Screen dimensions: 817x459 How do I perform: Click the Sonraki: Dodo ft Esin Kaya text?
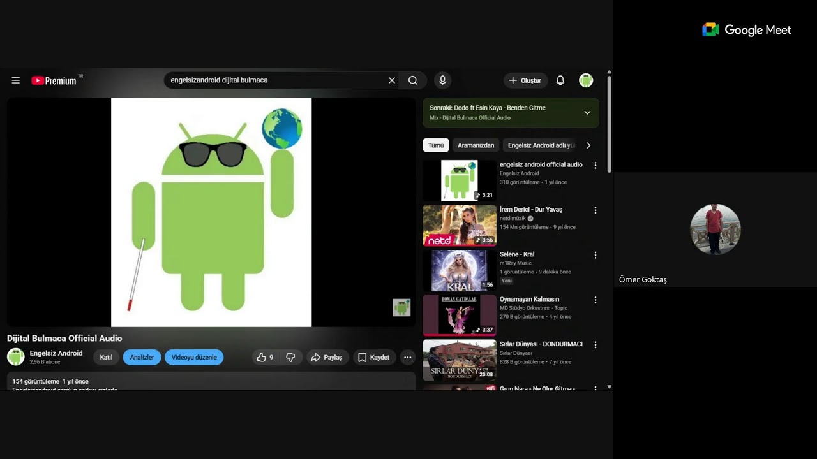click(x=488, y=108)
